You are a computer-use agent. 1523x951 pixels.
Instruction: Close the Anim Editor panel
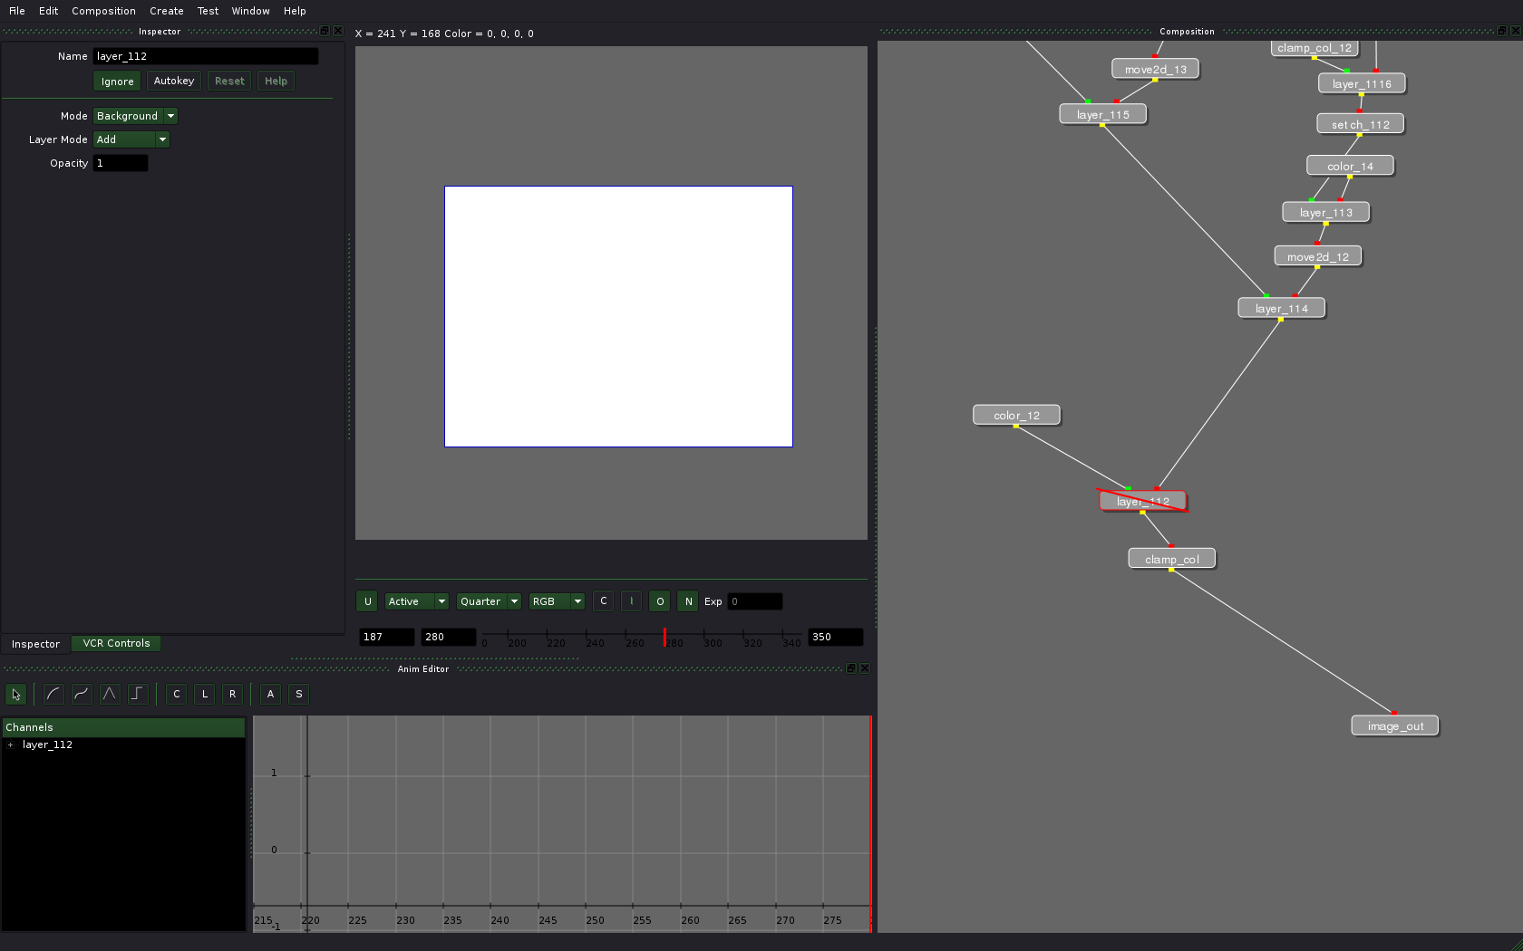tap(865, 668)
